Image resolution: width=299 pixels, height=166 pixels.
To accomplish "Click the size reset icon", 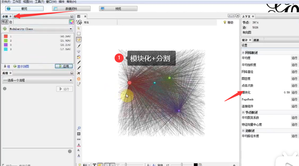I will tap(79, 139).
